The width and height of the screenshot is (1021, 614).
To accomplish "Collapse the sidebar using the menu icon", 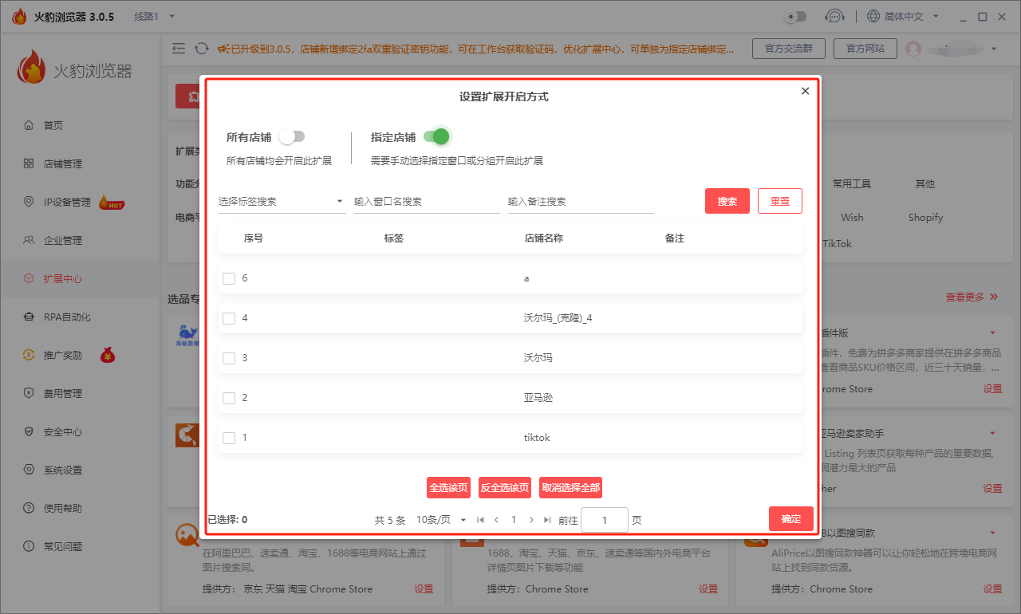I will coord(179,48).
